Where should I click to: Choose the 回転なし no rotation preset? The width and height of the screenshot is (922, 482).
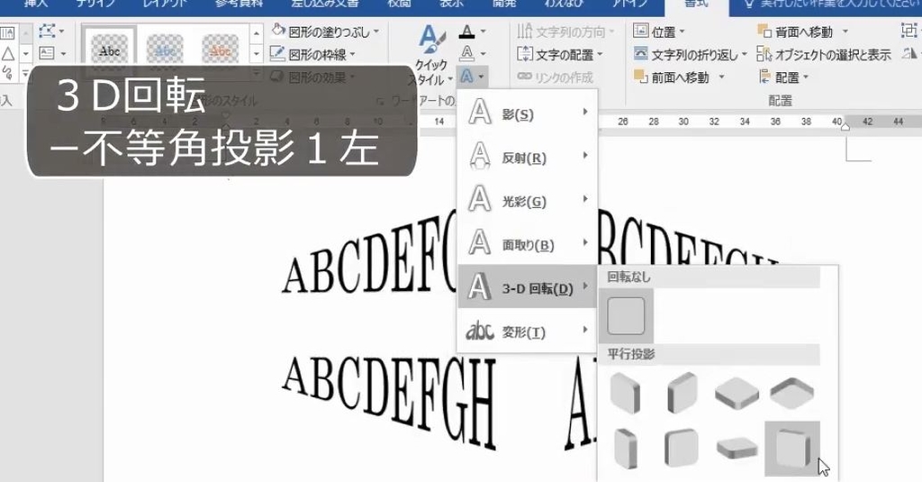[627, 316]
